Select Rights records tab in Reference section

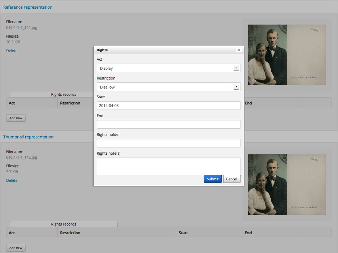[64, 95]
